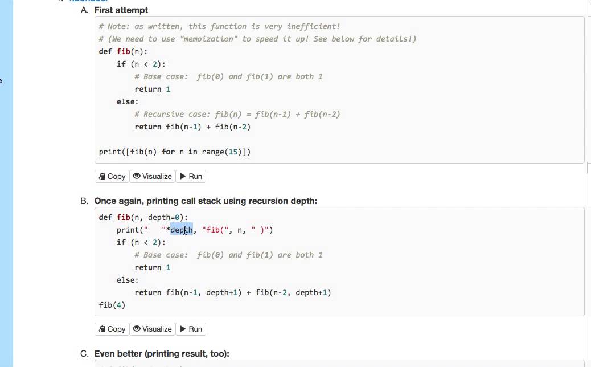Copy the First attempt fib code
The image size is (591, 367).
[x=112, y=176]
